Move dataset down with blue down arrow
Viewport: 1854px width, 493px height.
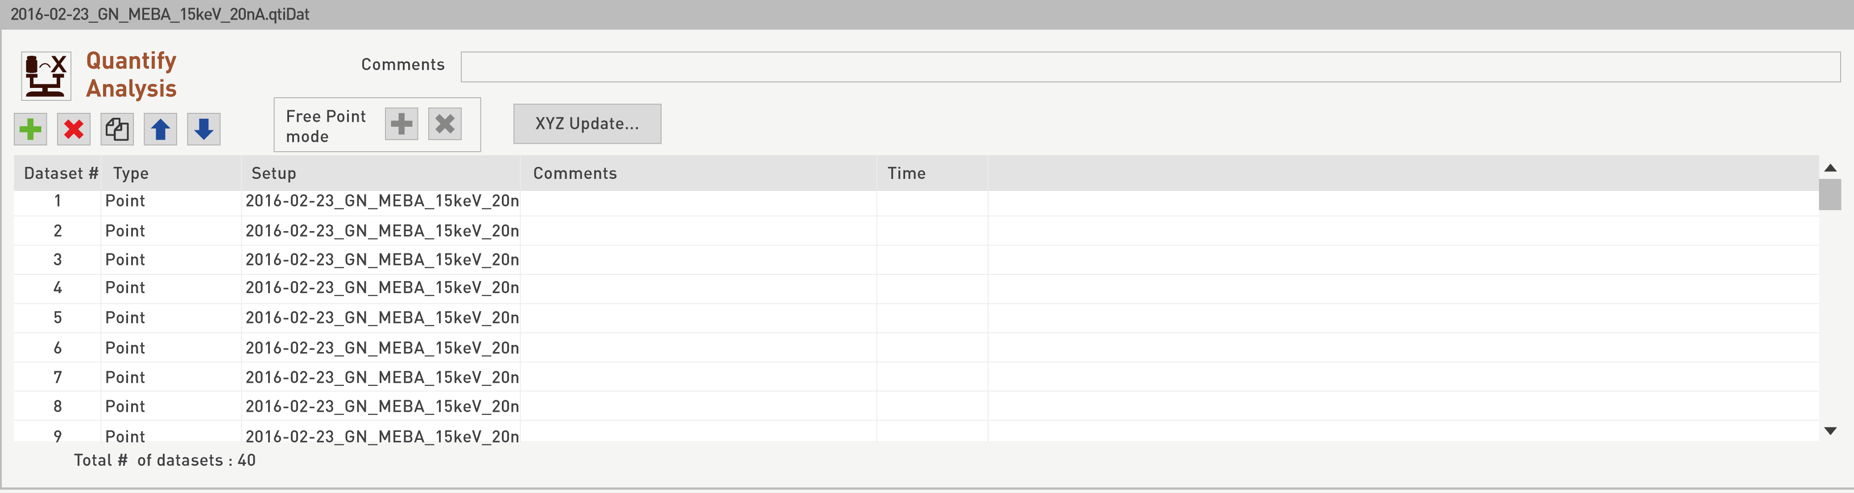click(x=204, y=129)
